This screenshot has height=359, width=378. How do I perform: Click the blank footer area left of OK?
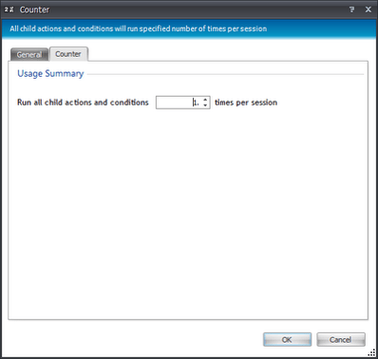(x=133, y=339)
